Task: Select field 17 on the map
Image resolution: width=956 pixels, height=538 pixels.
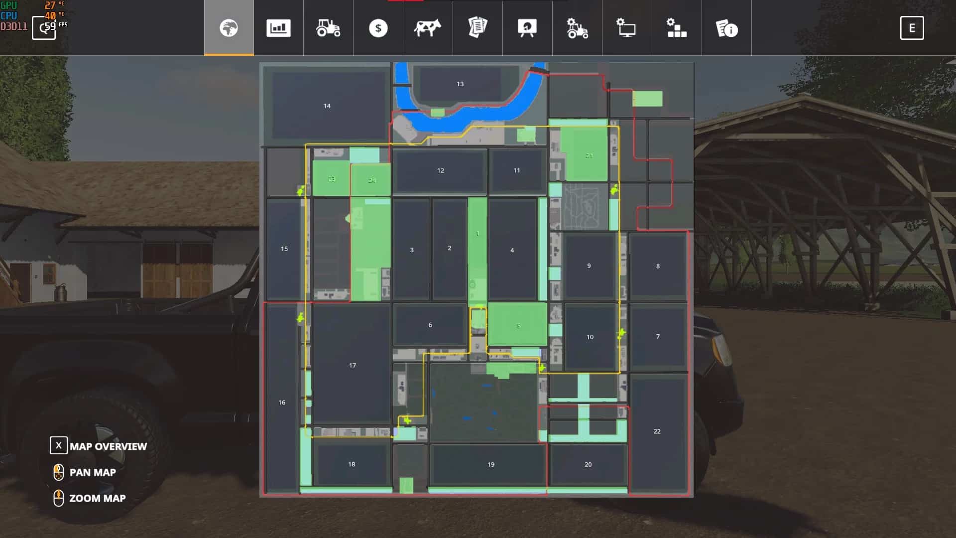Action: pyautogui.click(x=352, y=365)
